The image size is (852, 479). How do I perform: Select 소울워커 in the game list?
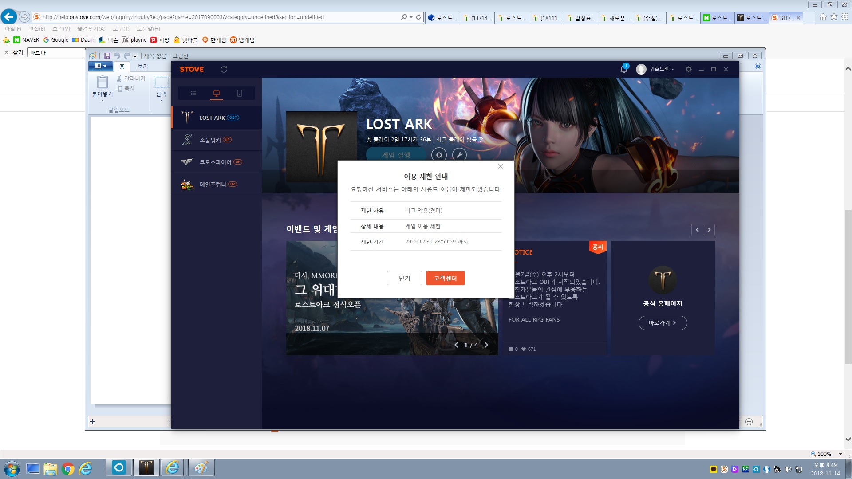pos(210,140)
